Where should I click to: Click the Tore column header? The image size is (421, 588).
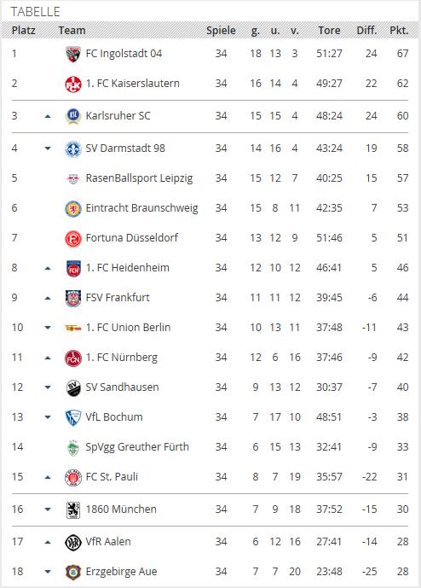(329, 31)
